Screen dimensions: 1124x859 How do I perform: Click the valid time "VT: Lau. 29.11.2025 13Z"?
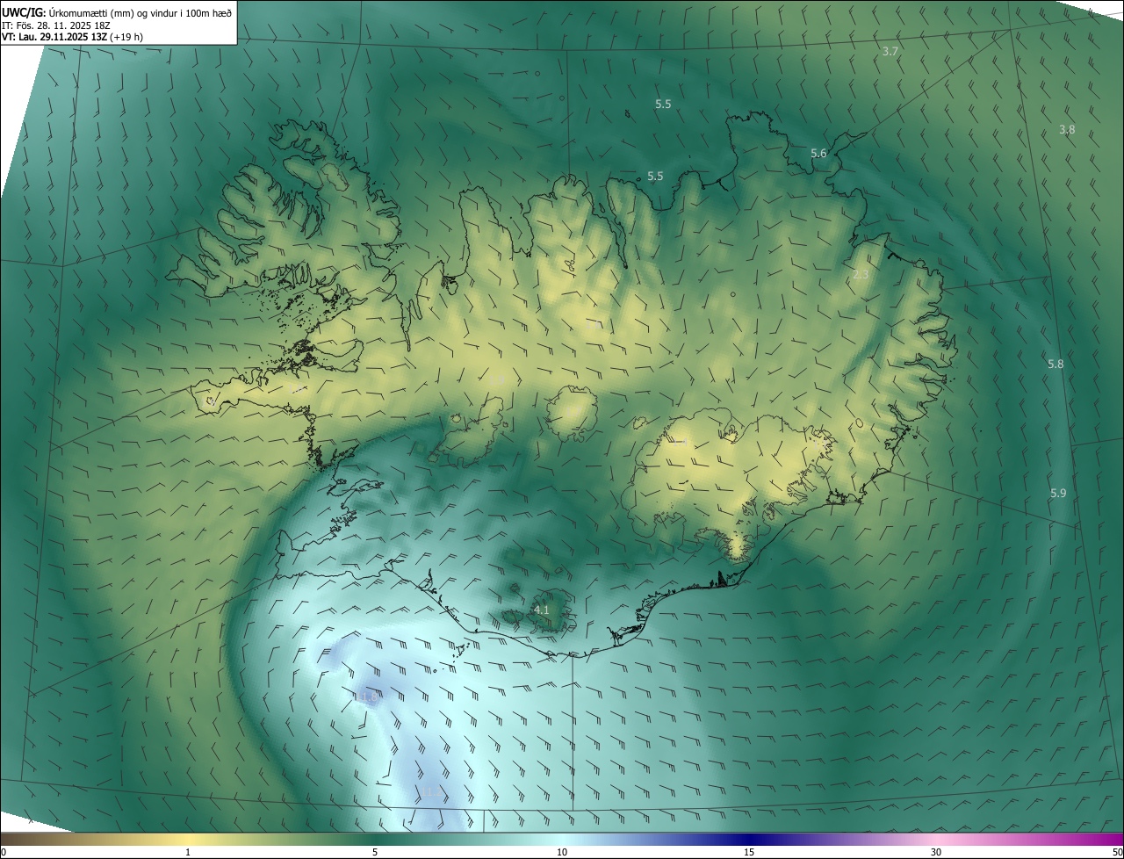[x=54, y=37]
